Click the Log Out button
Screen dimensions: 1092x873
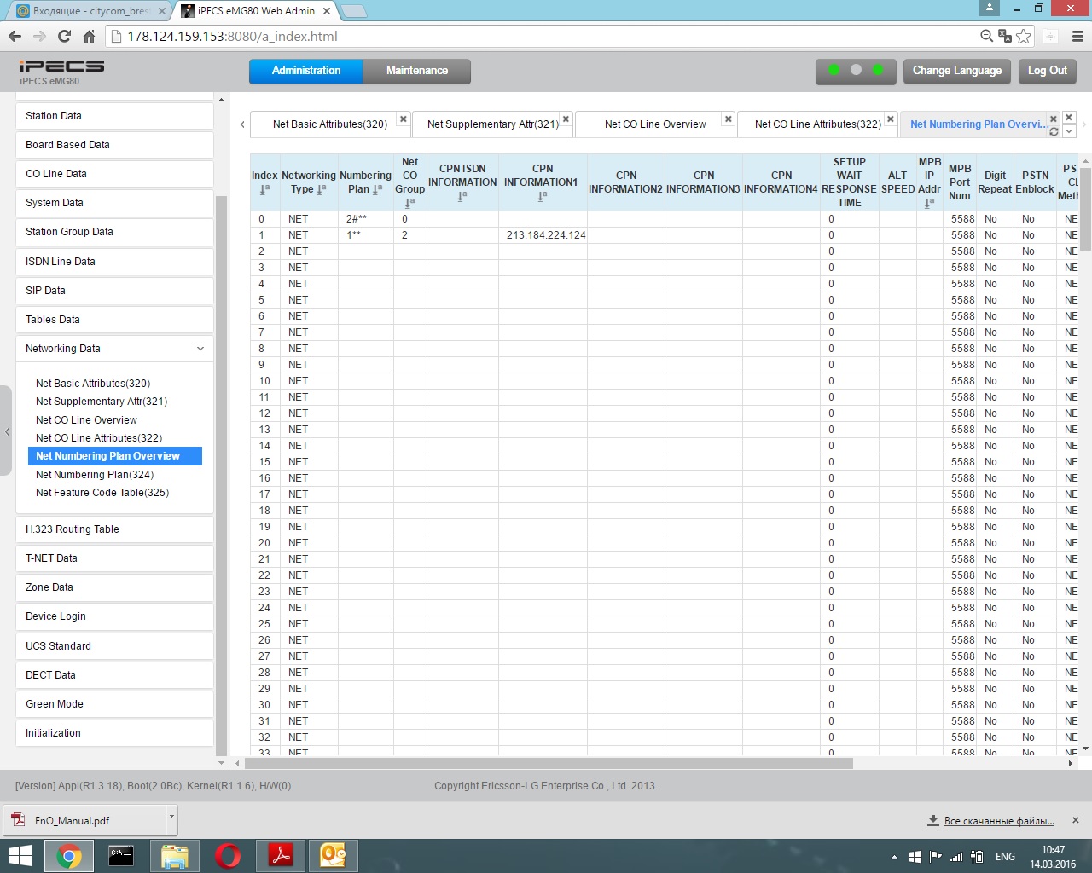coord(1047,71)
